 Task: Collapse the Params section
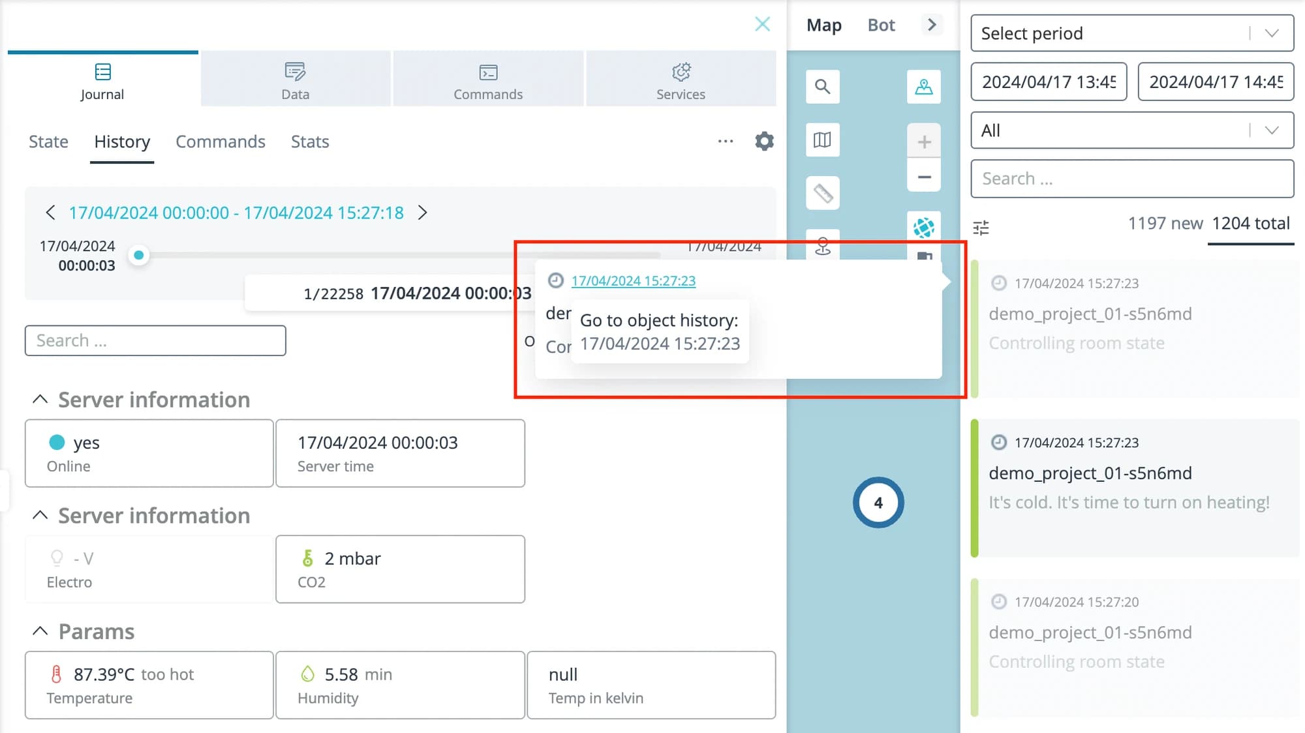tap(40, 631)
